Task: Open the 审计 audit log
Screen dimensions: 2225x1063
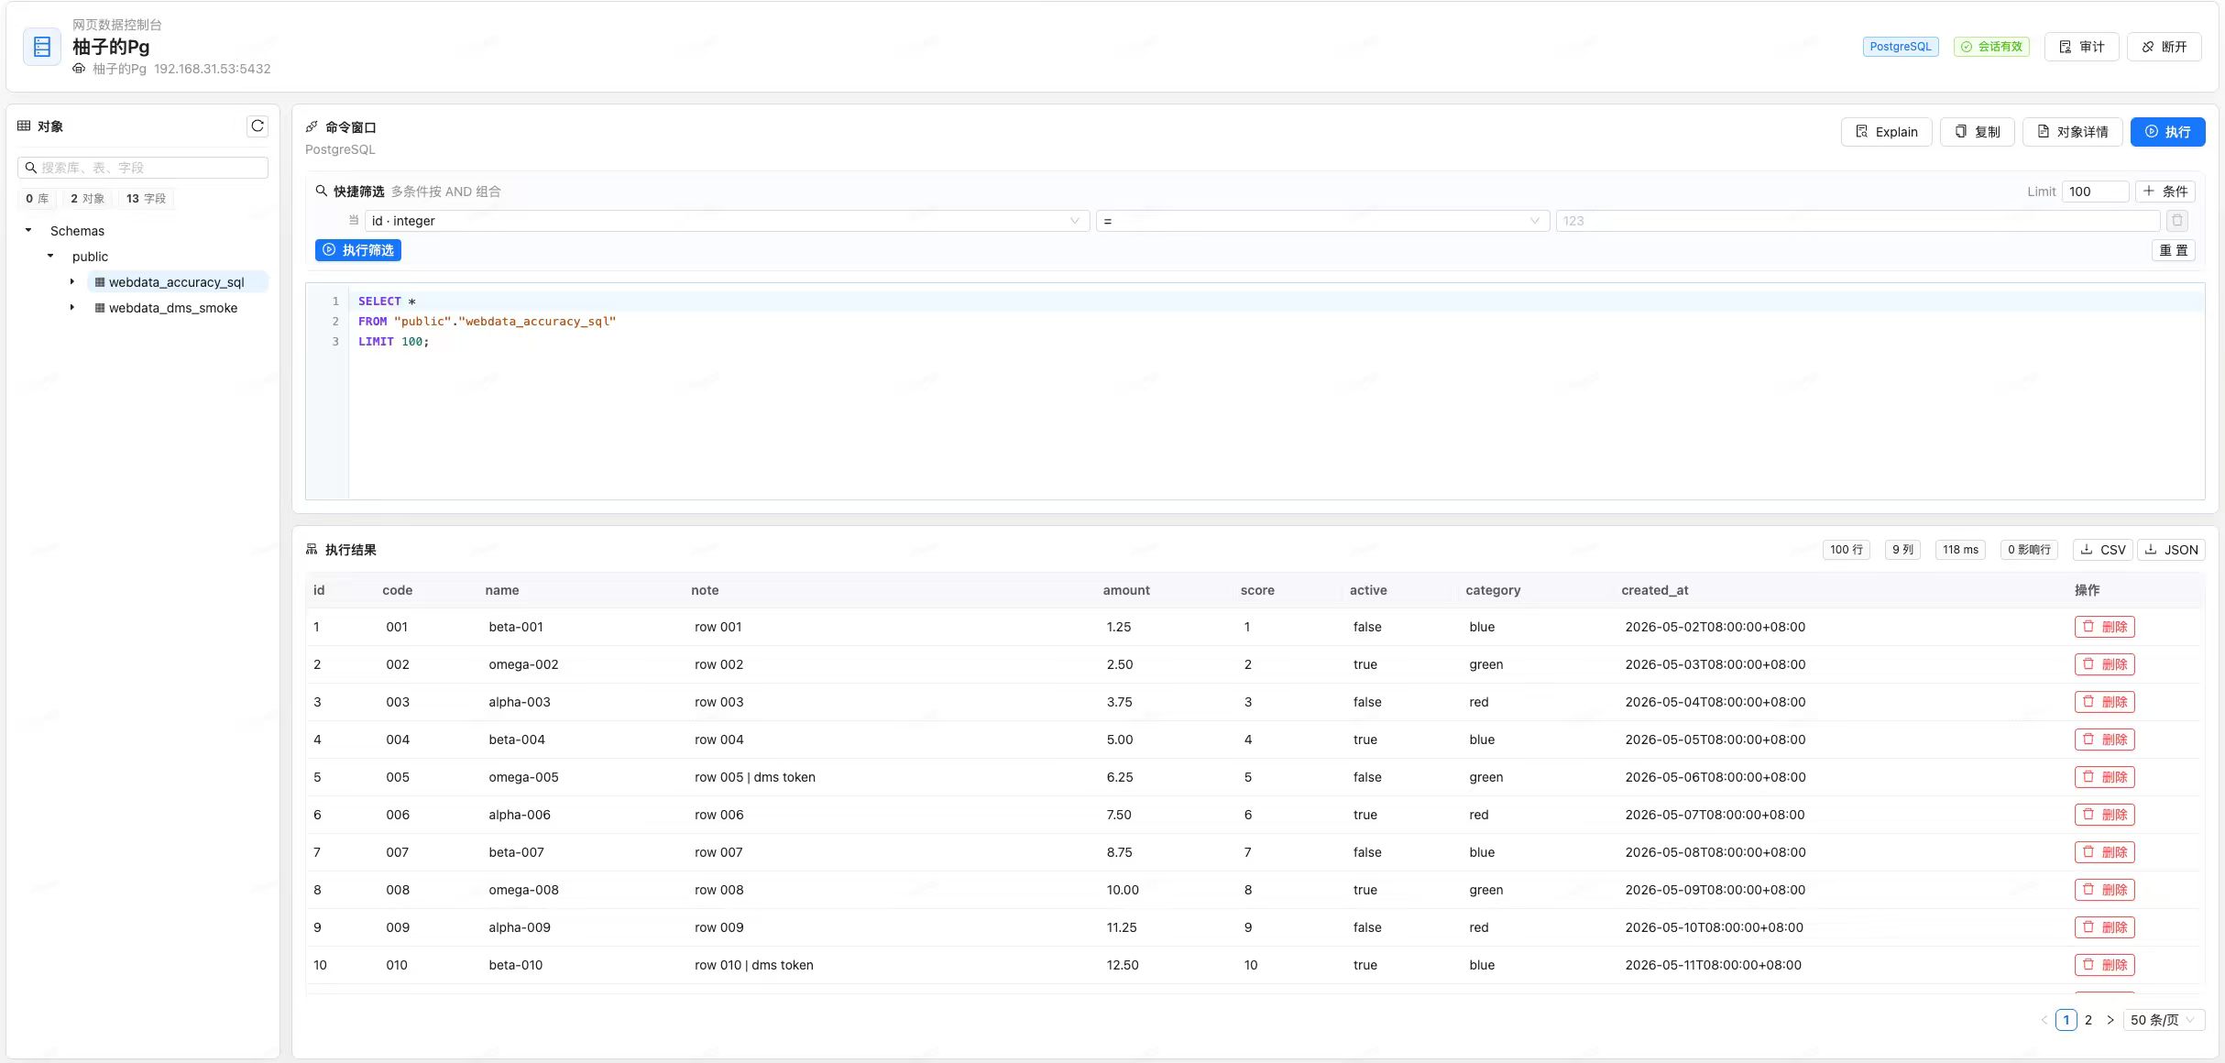Action: pos(2081,47)
